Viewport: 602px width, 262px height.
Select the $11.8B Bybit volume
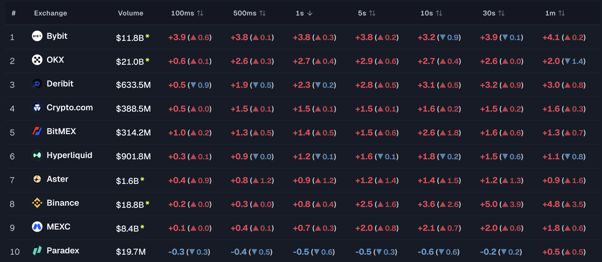click(130, 38)
